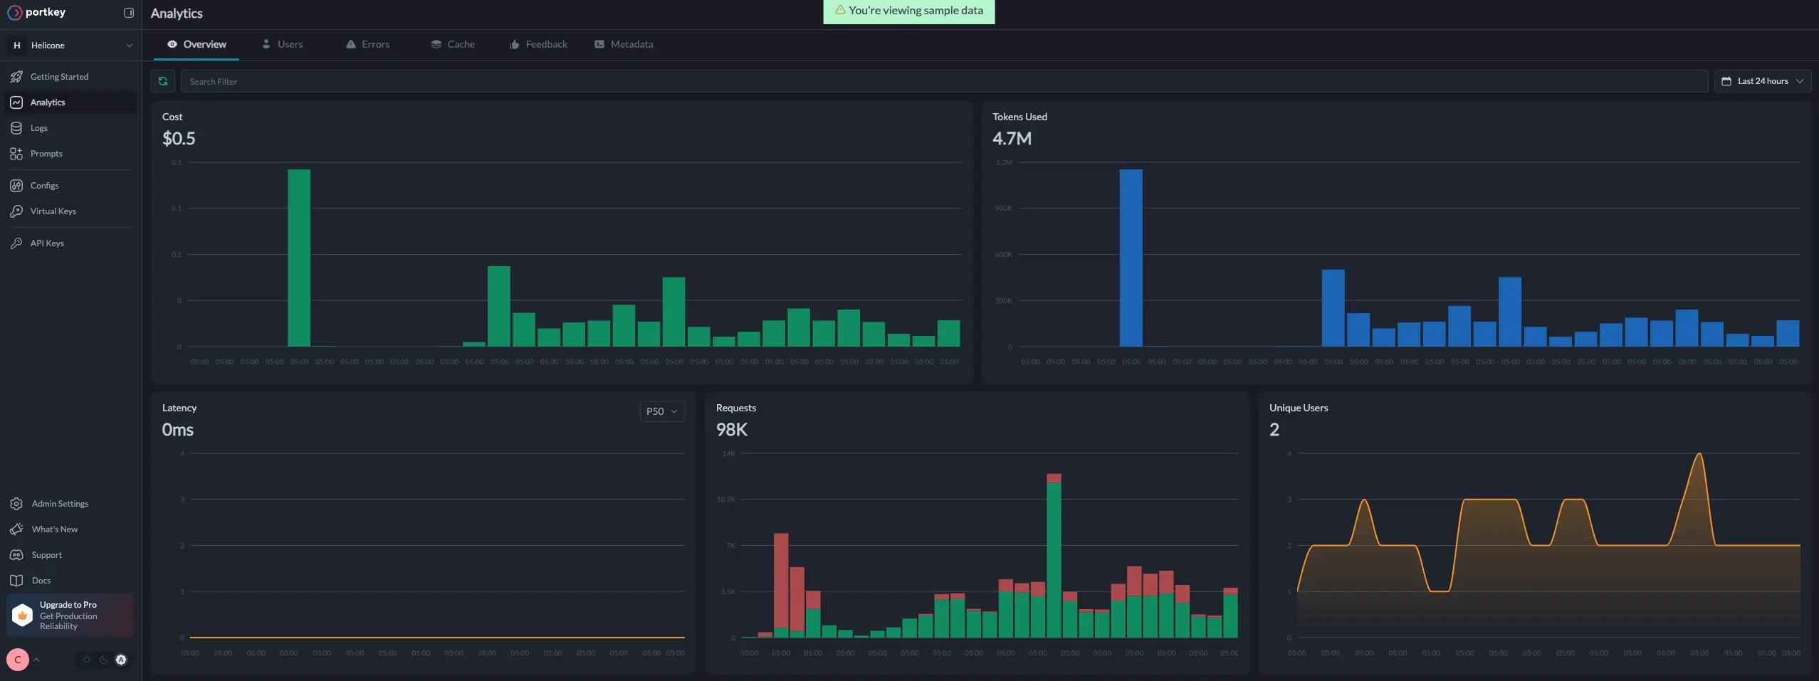Switch to dark theme moon toggle
The width and height of the screenshot is (1819, 681).
click(x=104, y=660)
